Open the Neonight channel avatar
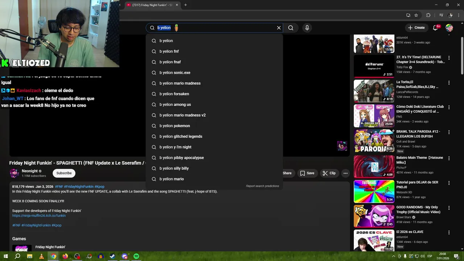464x261 pixels. (x=14, y=173)
